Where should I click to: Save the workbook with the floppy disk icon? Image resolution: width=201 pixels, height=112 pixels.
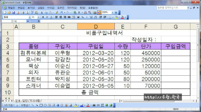point(14,13)
